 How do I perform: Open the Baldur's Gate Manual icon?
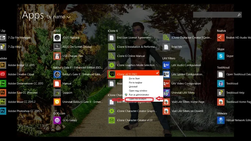(57, 83)
